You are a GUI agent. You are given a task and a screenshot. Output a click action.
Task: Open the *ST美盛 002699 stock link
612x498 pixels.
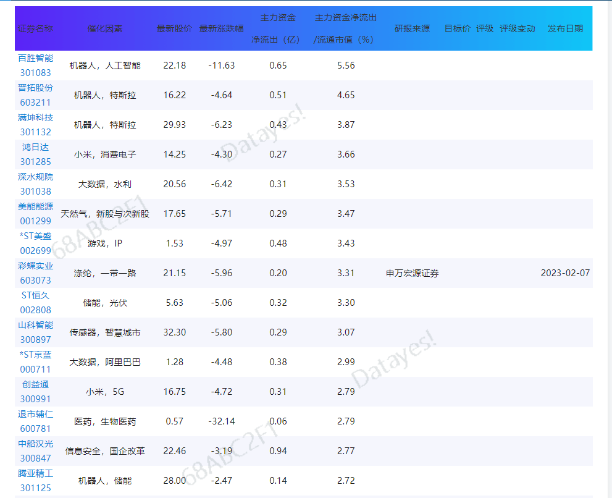36,243
